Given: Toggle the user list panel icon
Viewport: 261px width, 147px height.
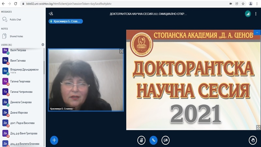Looking at the screenshot, I should (51, 13).
